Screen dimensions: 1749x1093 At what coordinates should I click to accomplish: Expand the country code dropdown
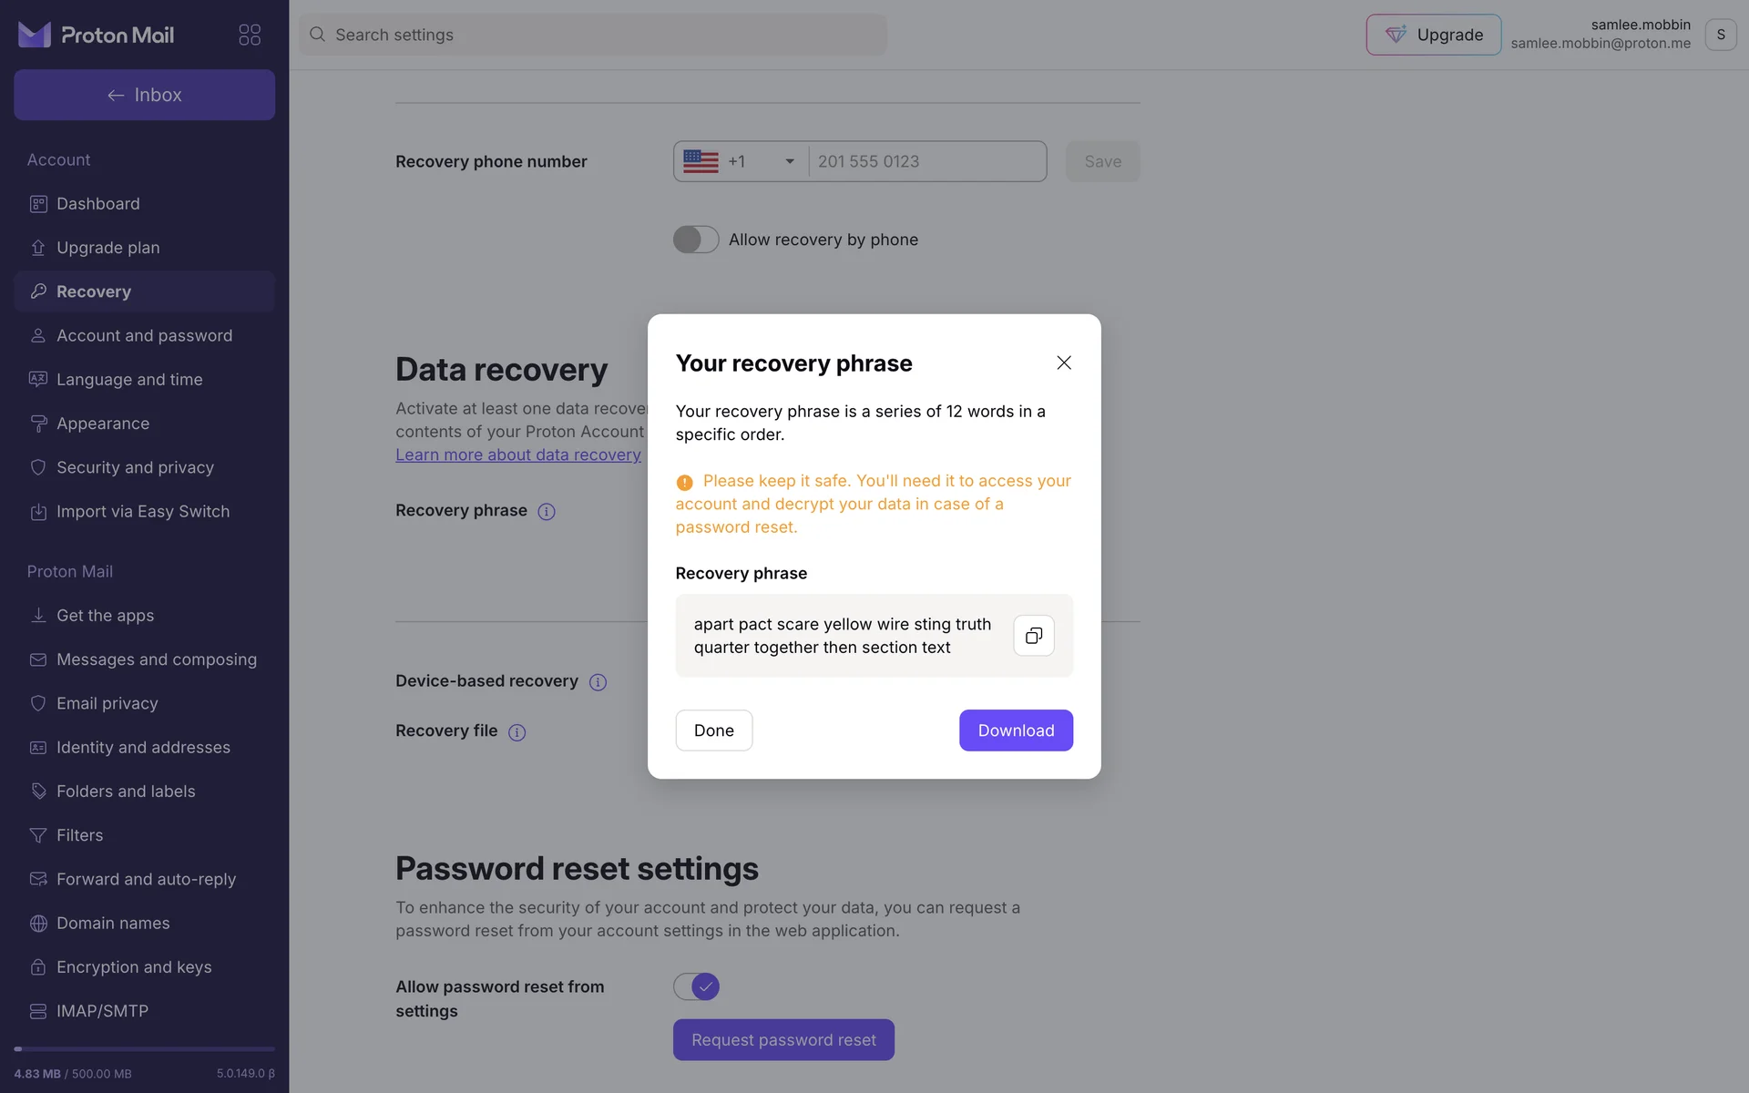pyautogui.click(x=740, y=161)
